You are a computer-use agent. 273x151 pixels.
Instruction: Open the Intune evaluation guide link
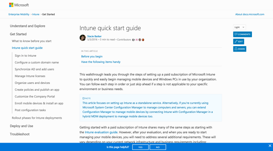(x=101, y=132)
